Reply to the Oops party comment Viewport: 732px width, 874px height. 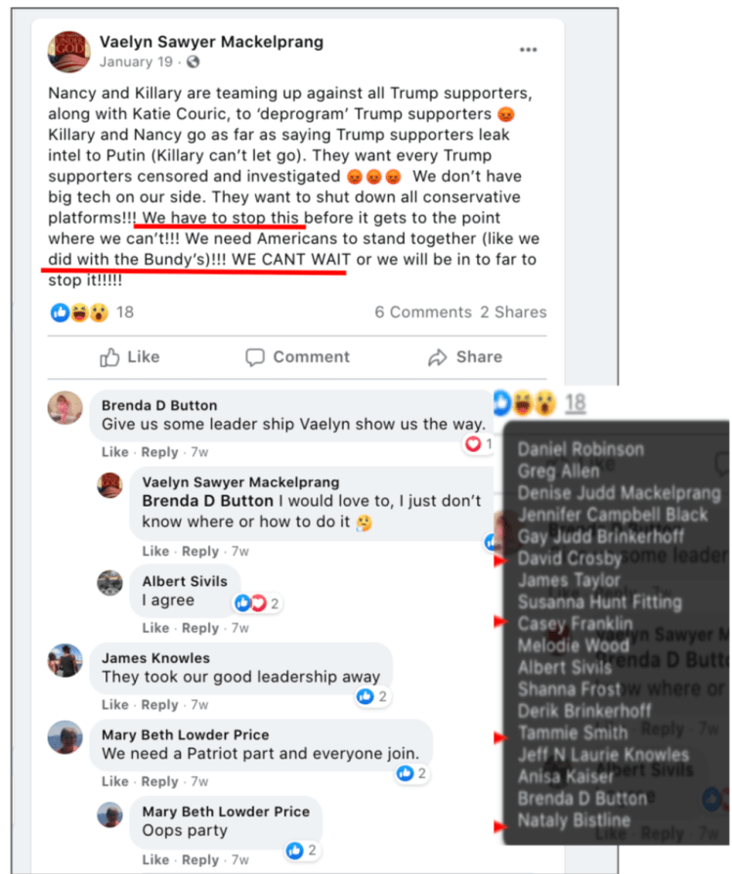(x=200, y=859)
